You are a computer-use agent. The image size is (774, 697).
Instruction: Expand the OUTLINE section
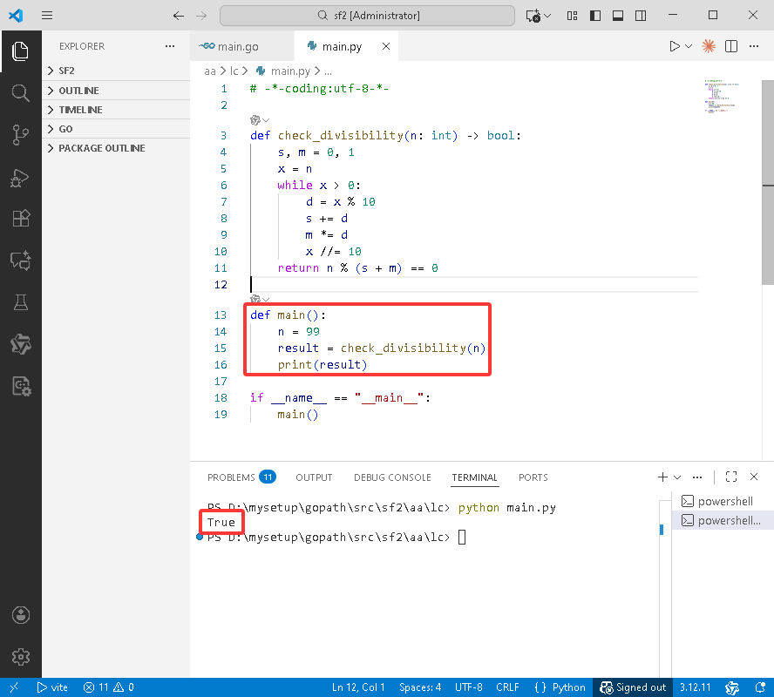[116, 91]
